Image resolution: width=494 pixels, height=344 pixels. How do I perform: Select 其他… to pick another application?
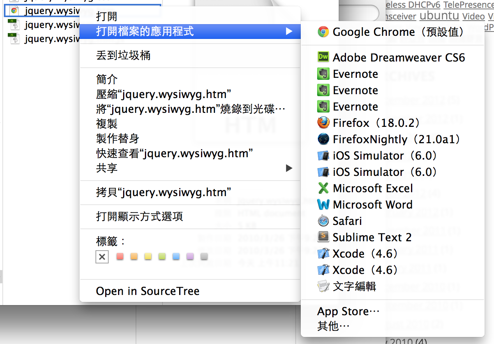pyautogui.click(x=393, y=326)
